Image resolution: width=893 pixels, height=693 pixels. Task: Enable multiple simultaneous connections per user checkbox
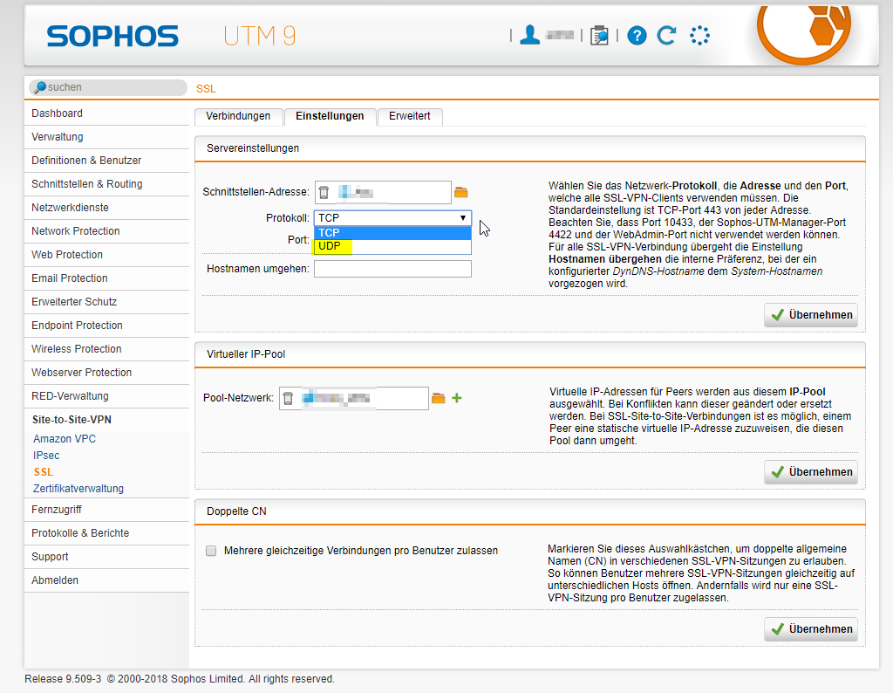pyautogui.click(x=211, y=551)
